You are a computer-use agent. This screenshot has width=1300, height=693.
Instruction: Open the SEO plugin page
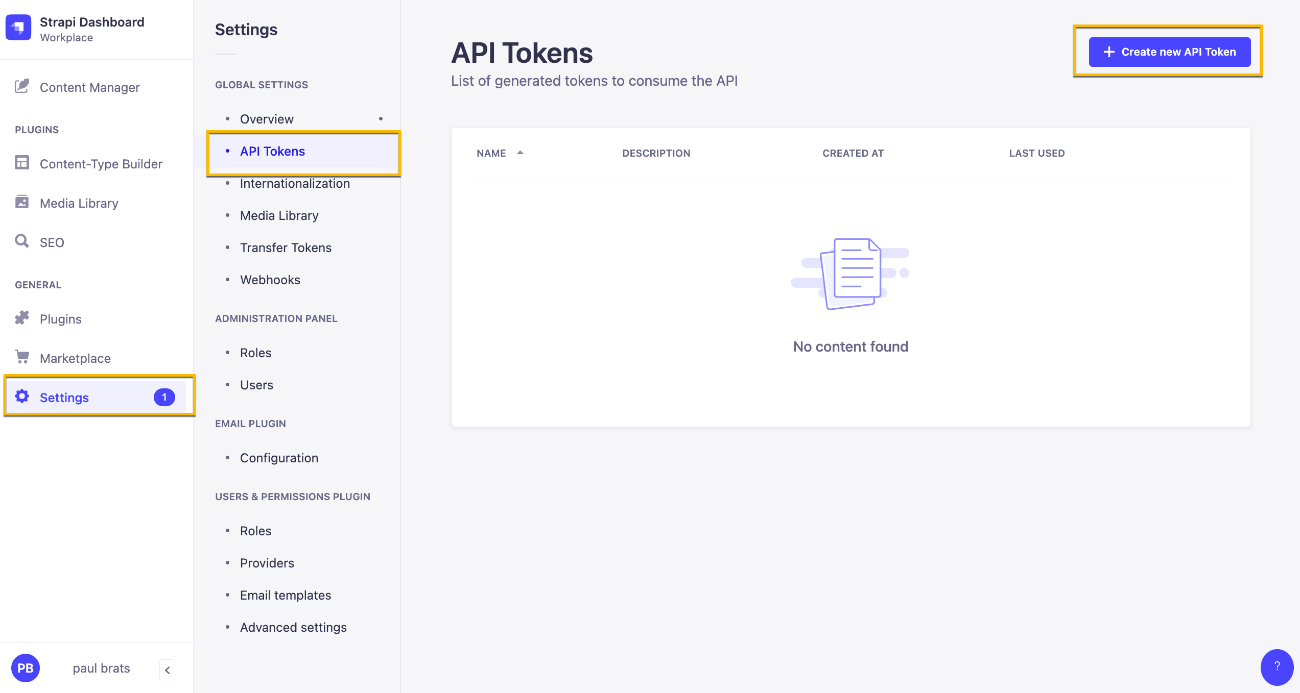click(x=52, y=242)
